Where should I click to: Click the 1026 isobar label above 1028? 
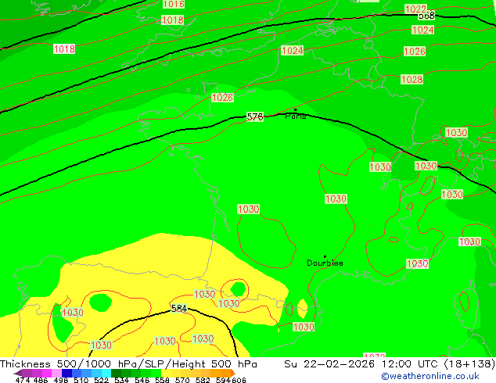[x=415, y=51]
